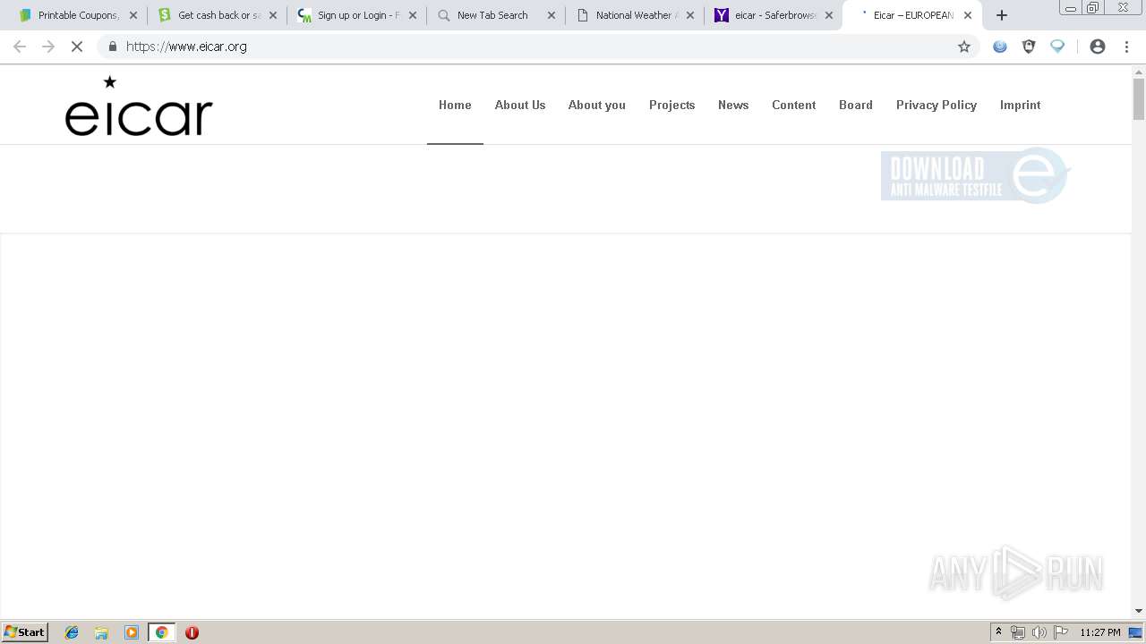Switch to the New Tab Search tab

(x=495, y=15)
